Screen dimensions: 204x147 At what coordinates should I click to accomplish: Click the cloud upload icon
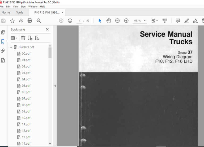coord(21,21)
